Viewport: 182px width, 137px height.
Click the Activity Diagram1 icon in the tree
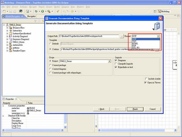click(11, 36)
